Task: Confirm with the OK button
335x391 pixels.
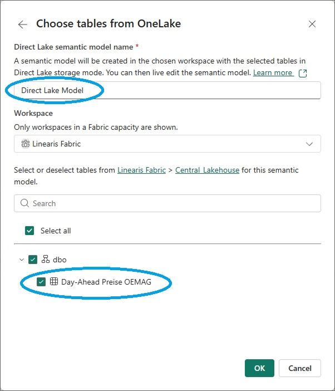Action: point(259,368)
